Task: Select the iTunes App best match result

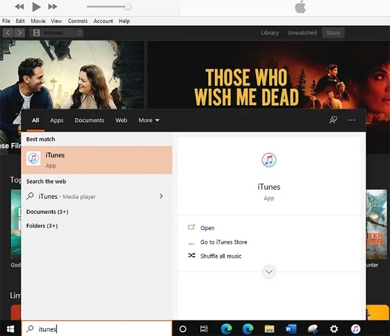Action: coord(97,160)
